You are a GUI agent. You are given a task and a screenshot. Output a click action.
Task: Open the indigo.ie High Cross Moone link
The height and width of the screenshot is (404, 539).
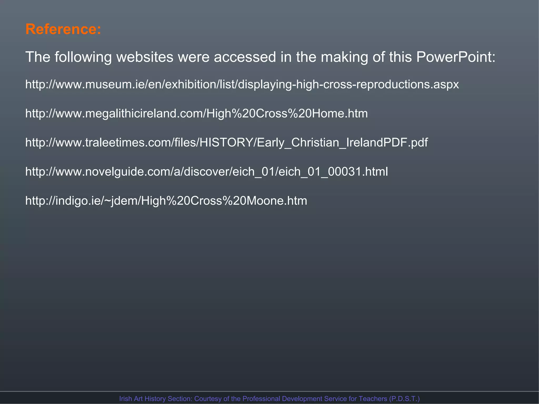pos(166,201)
